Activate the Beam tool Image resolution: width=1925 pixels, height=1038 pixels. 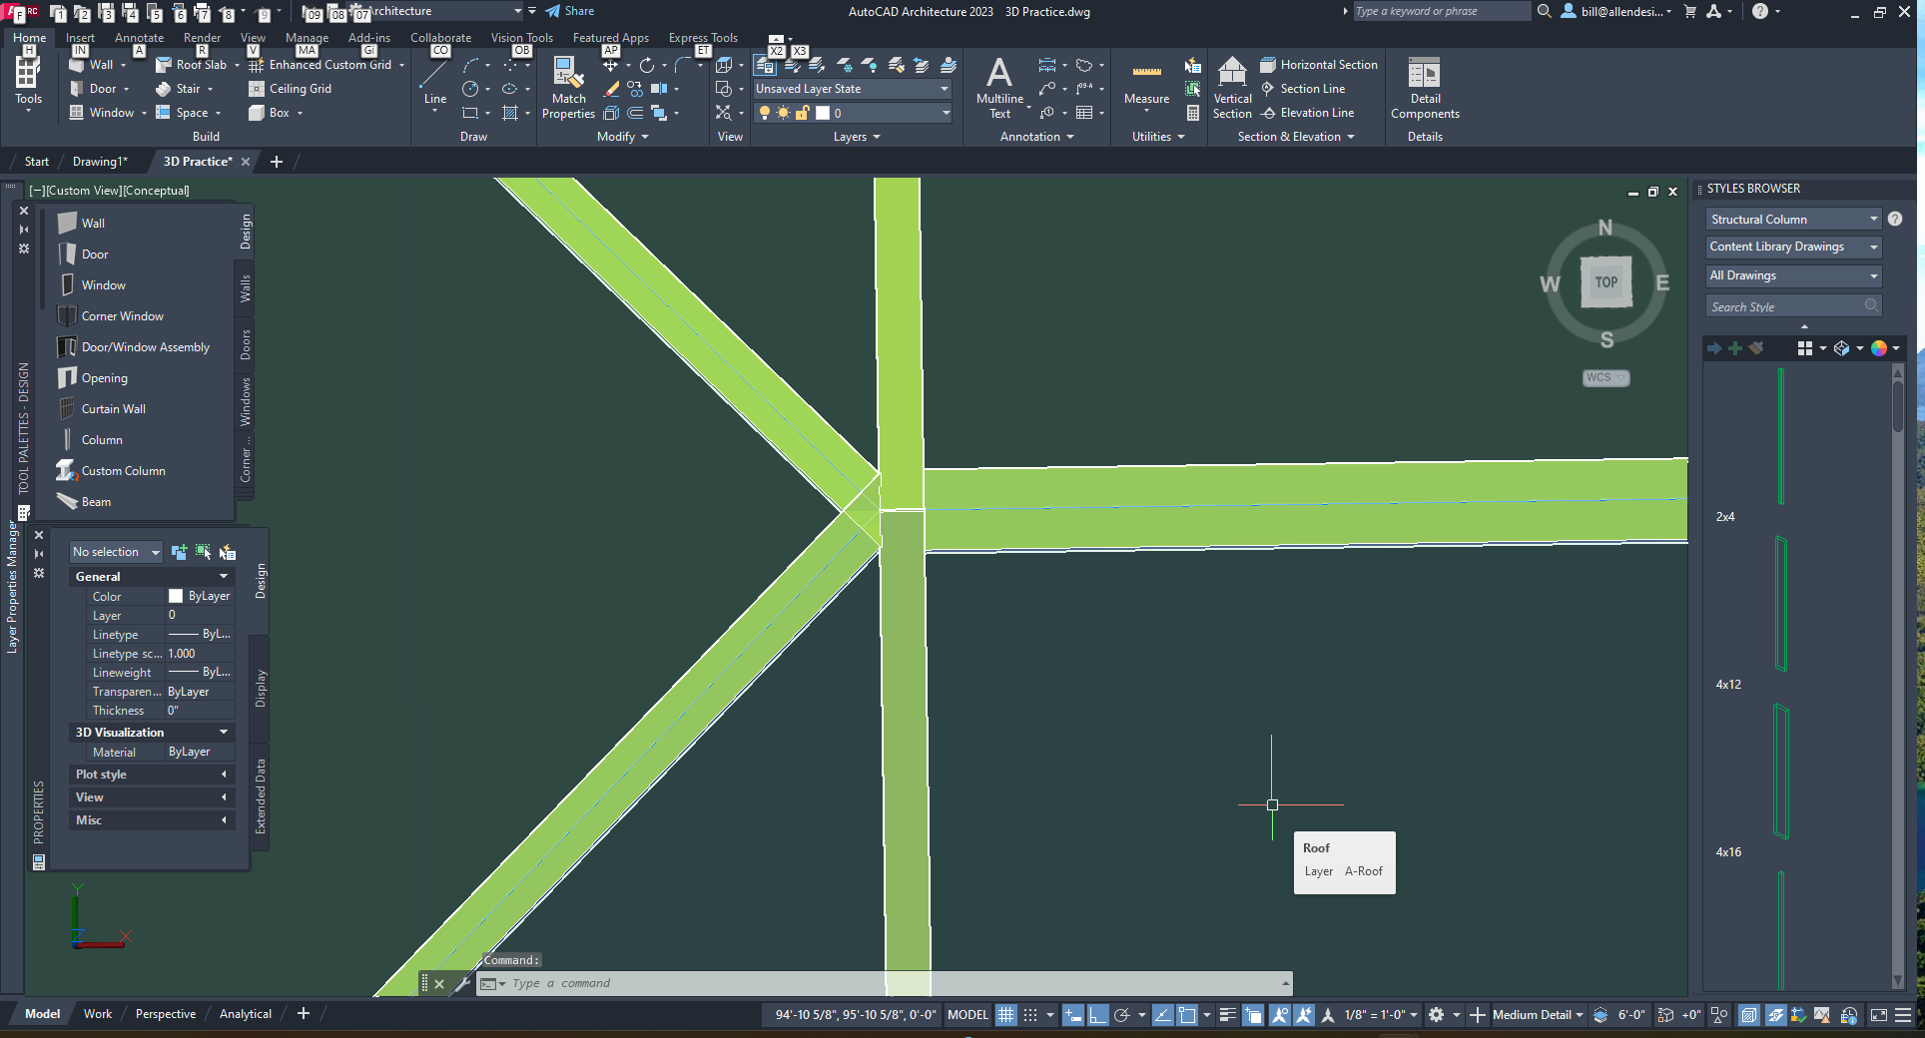tap(96, 501)
